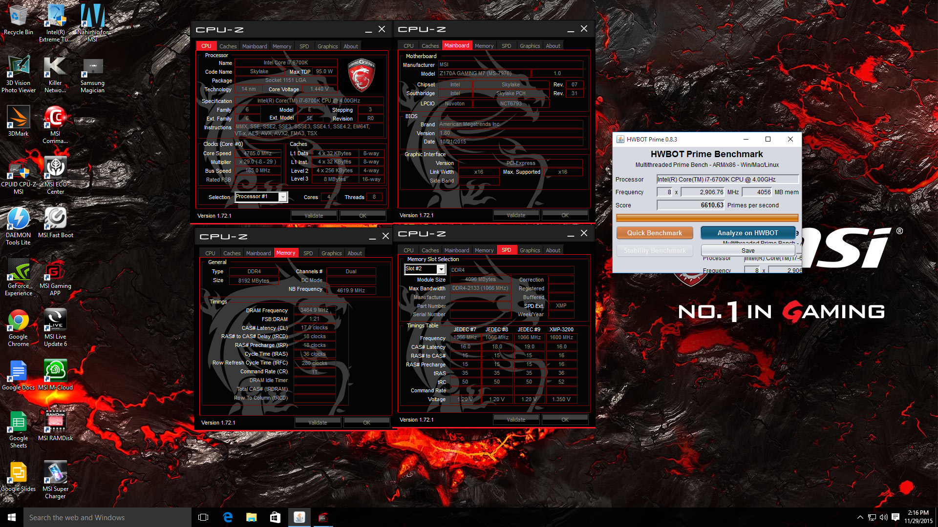
Task: Open Windows Store from taskbar
Action: coord(275,517)
